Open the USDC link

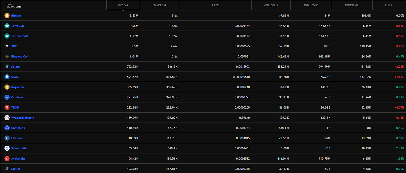click(x=15, y=77)
